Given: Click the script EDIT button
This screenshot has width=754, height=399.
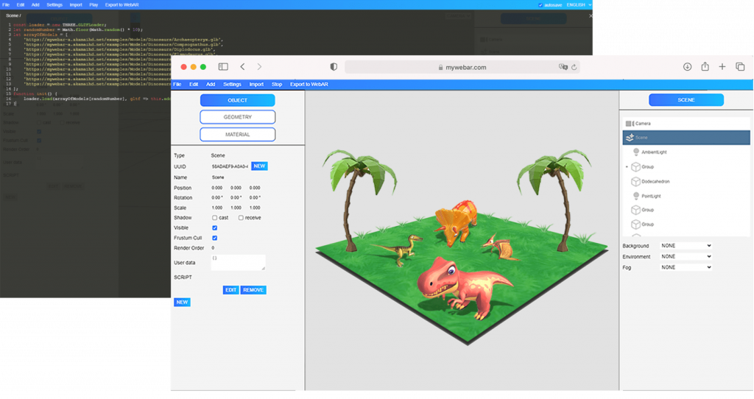Looking at the screenshot, I should tap(231, 290).
